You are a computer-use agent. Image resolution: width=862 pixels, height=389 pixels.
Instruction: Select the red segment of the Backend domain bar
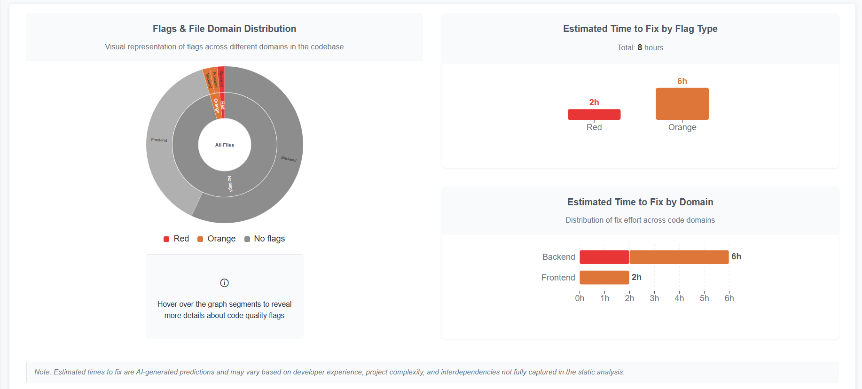click(604, 257)
